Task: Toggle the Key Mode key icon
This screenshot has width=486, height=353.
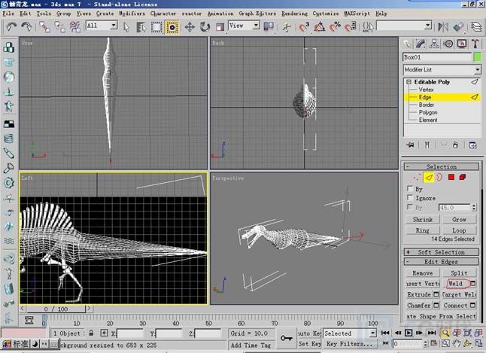Action: [x=286, y=338]
